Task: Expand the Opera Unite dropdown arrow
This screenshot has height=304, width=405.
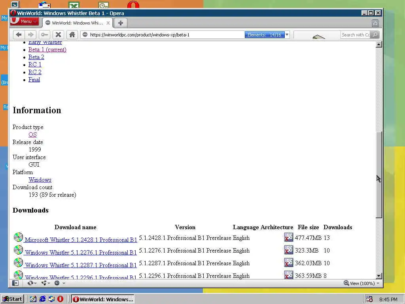Action: pyautogui.click(x=49, y=283)
